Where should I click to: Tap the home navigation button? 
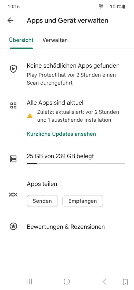[x=67, y=281]
